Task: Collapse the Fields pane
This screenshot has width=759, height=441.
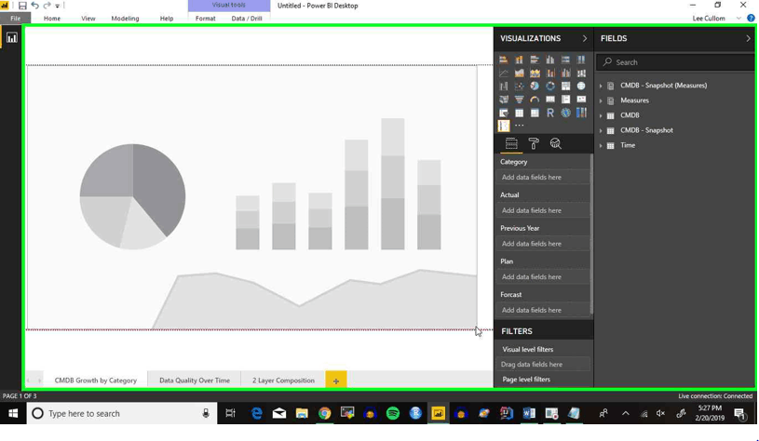Action: click(748, 38)
